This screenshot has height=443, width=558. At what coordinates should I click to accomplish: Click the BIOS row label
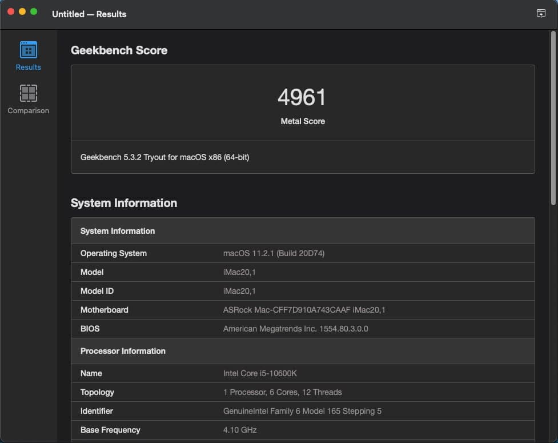(x=90, y=329)
